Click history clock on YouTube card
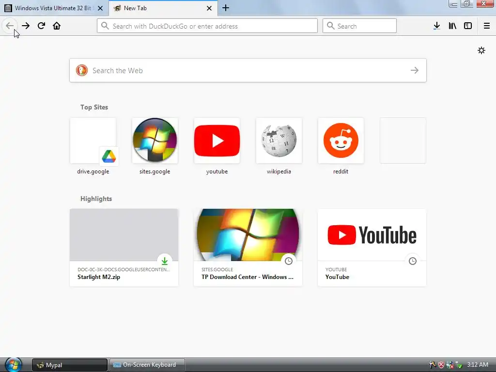 click(413, 261)
